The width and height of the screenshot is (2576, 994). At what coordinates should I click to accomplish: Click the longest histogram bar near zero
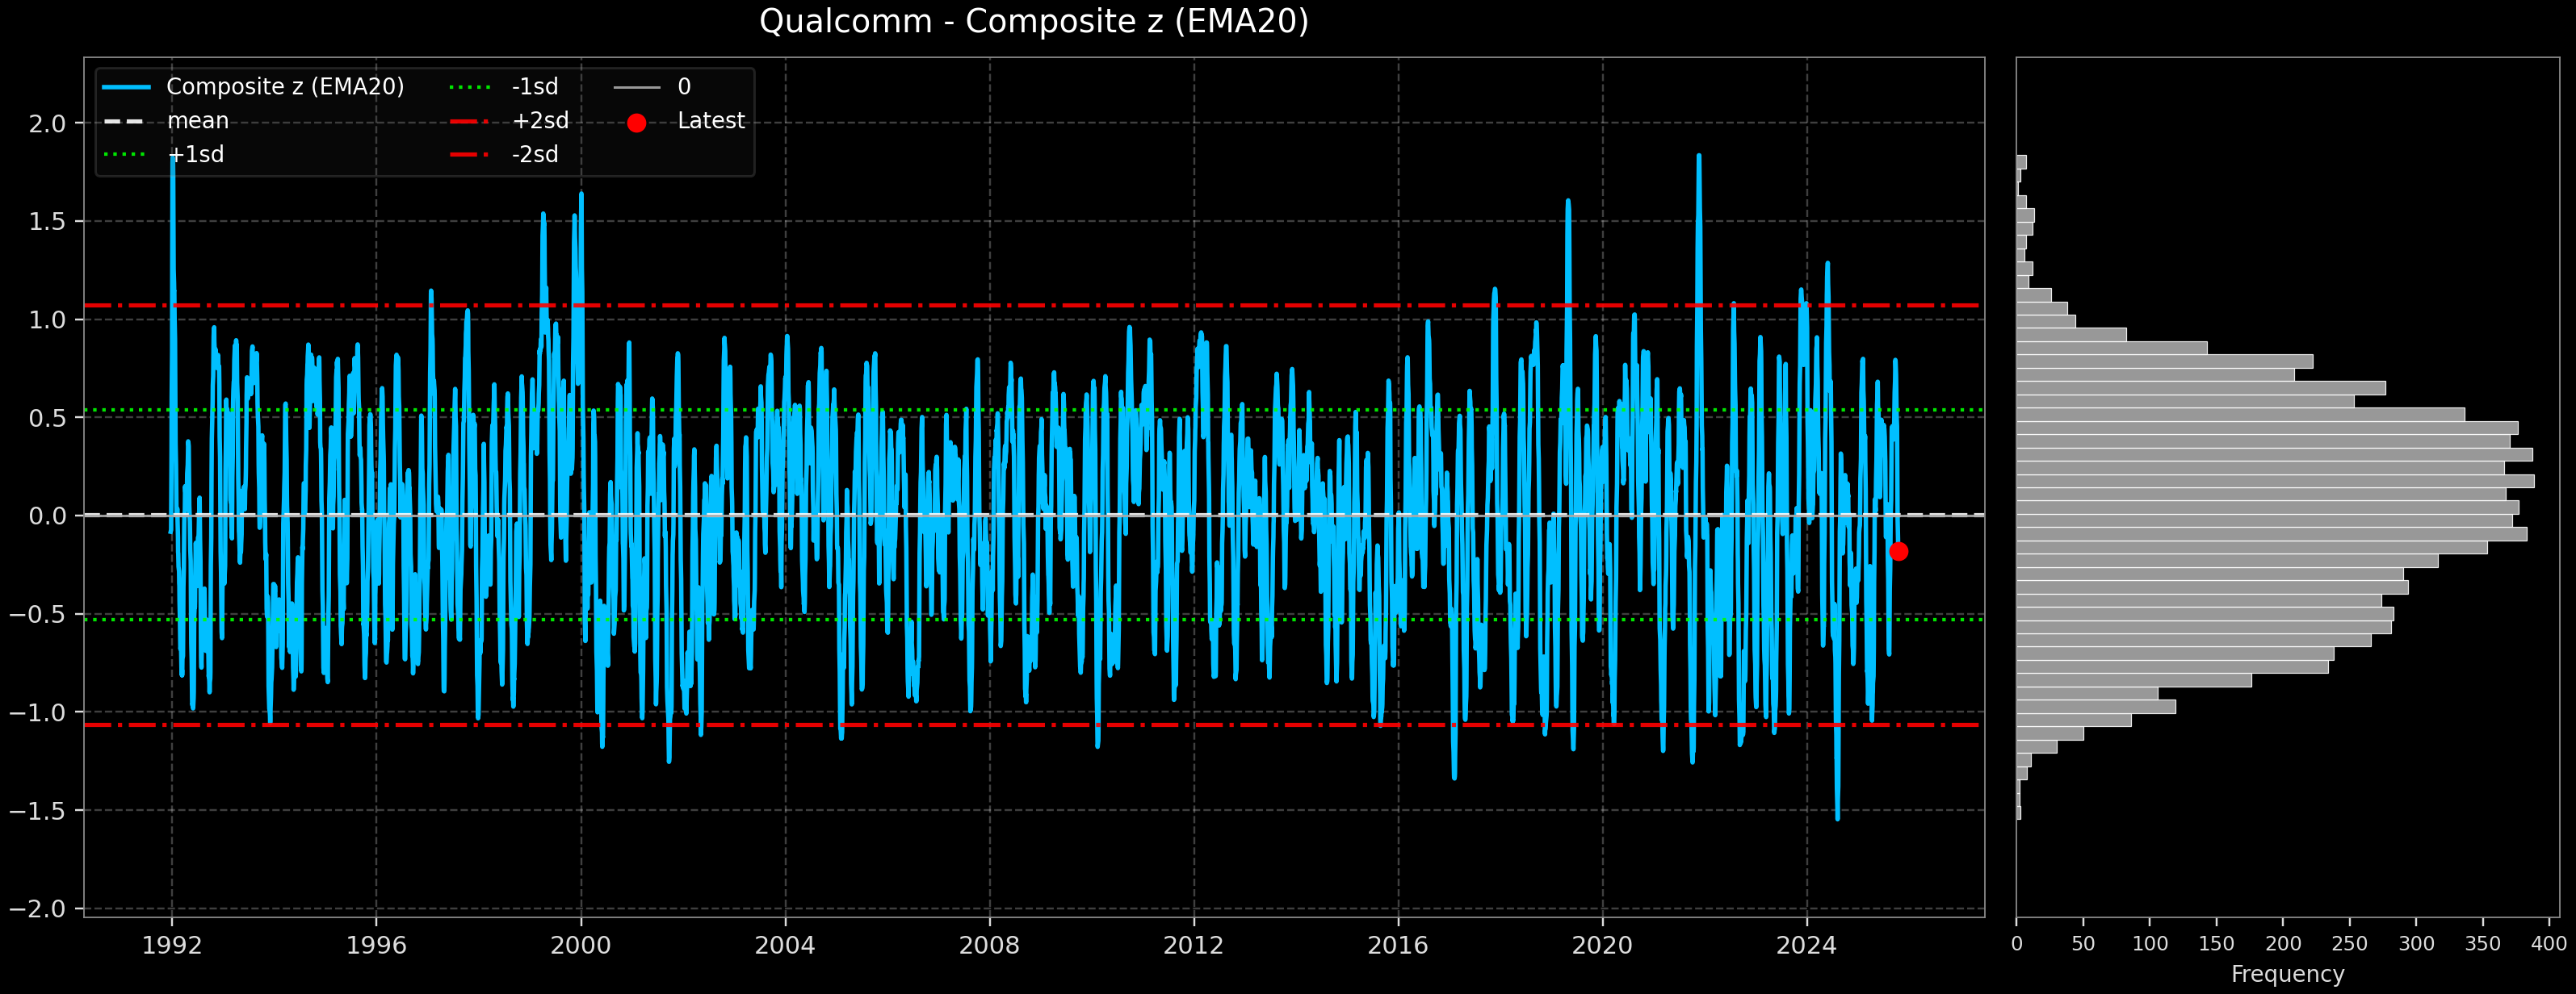2274,482
